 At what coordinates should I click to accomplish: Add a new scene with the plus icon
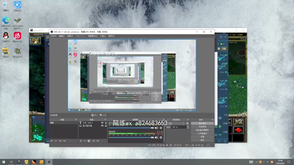point(51,141)
